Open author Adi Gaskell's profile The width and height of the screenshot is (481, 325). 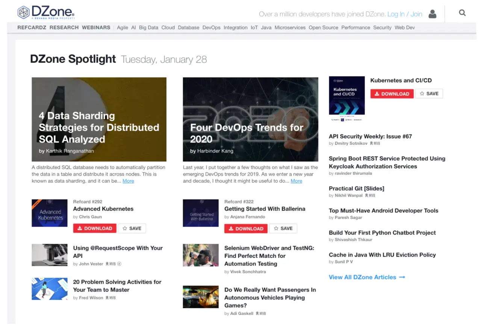click(242, 313)
